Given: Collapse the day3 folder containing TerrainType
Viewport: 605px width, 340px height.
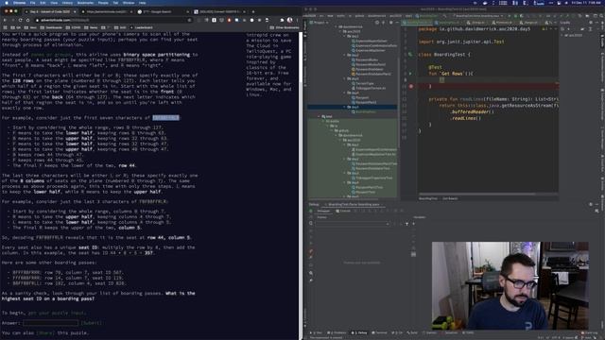Looking at the screenshot, I should tap(344, 78).
